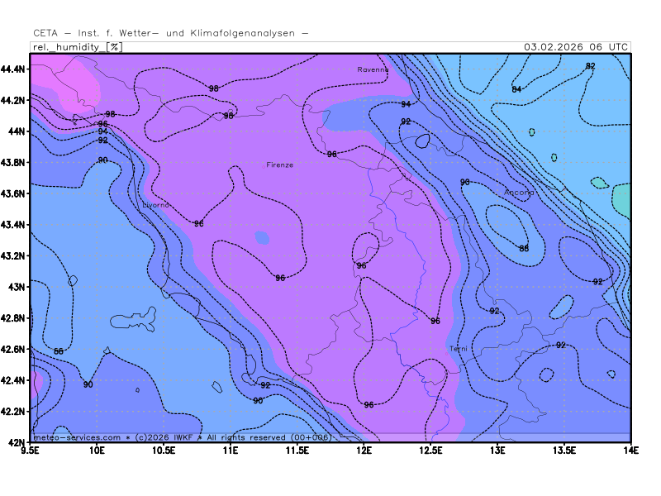661x496 pixels.
Task: Click the Ancona city label
Action: pyautogui.click(x=519, y=193)
